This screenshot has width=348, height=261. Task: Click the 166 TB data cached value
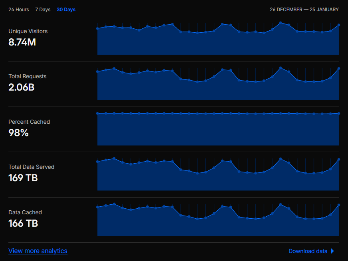click(x=23, y=223)
